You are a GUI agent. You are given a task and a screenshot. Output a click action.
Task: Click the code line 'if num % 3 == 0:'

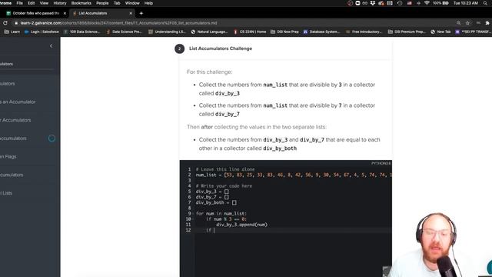click(x=226, y=219)
